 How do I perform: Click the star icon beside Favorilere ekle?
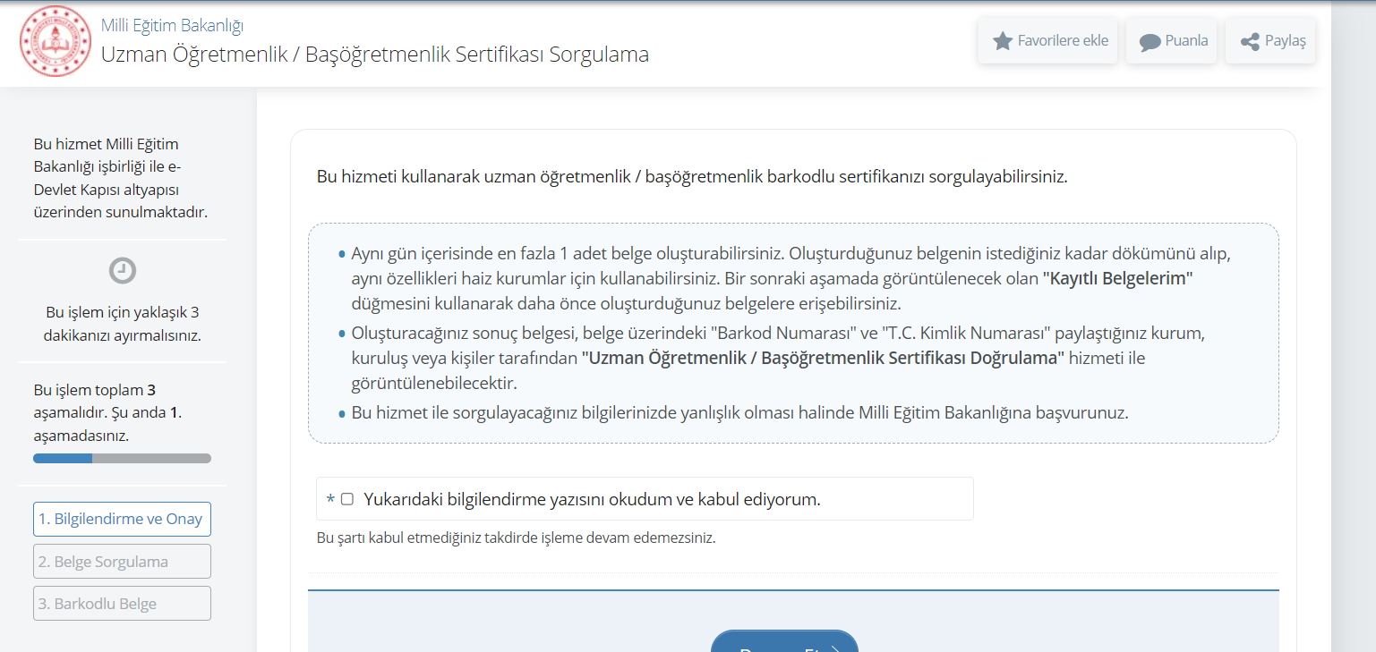coord(1002,39)
